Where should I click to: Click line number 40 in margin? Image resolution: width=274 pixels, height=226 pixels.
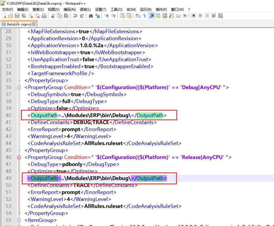pos(8,115)
